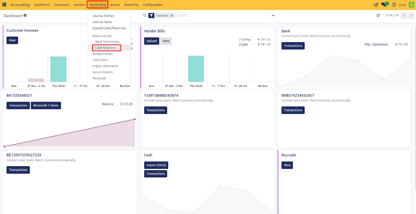
Task: Open the apps grid home menu
Action: click(x=4, y=5)
